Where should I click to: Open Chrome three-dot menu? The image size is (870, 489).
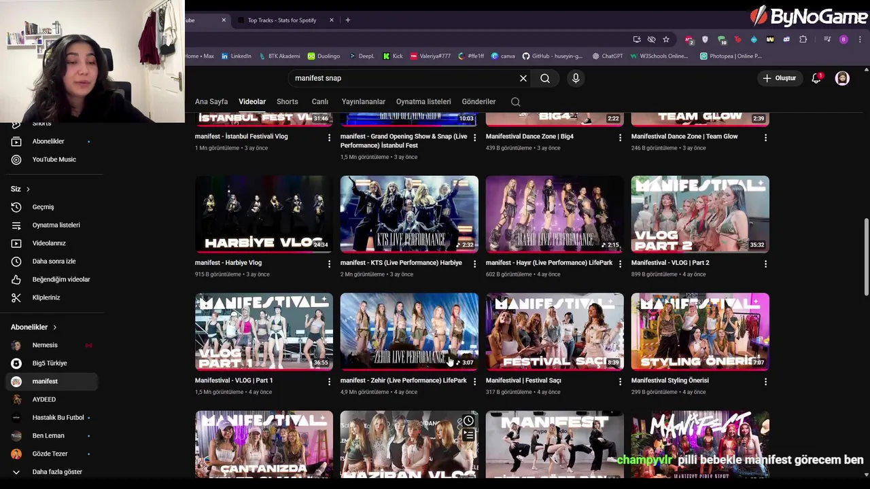point(860,39)
